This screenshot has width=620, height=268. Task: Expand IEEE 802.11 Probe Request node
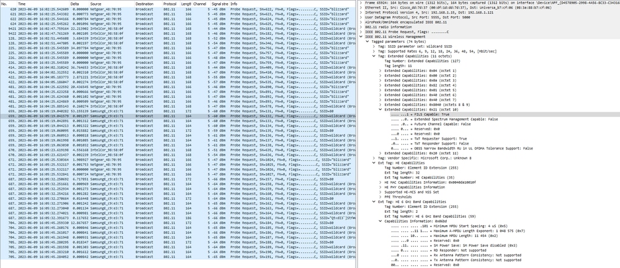[361, 32]
